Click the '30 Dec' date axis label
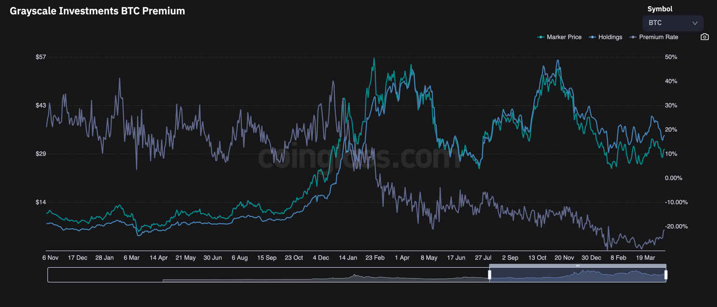717x307 pixels. coord(591,258)
